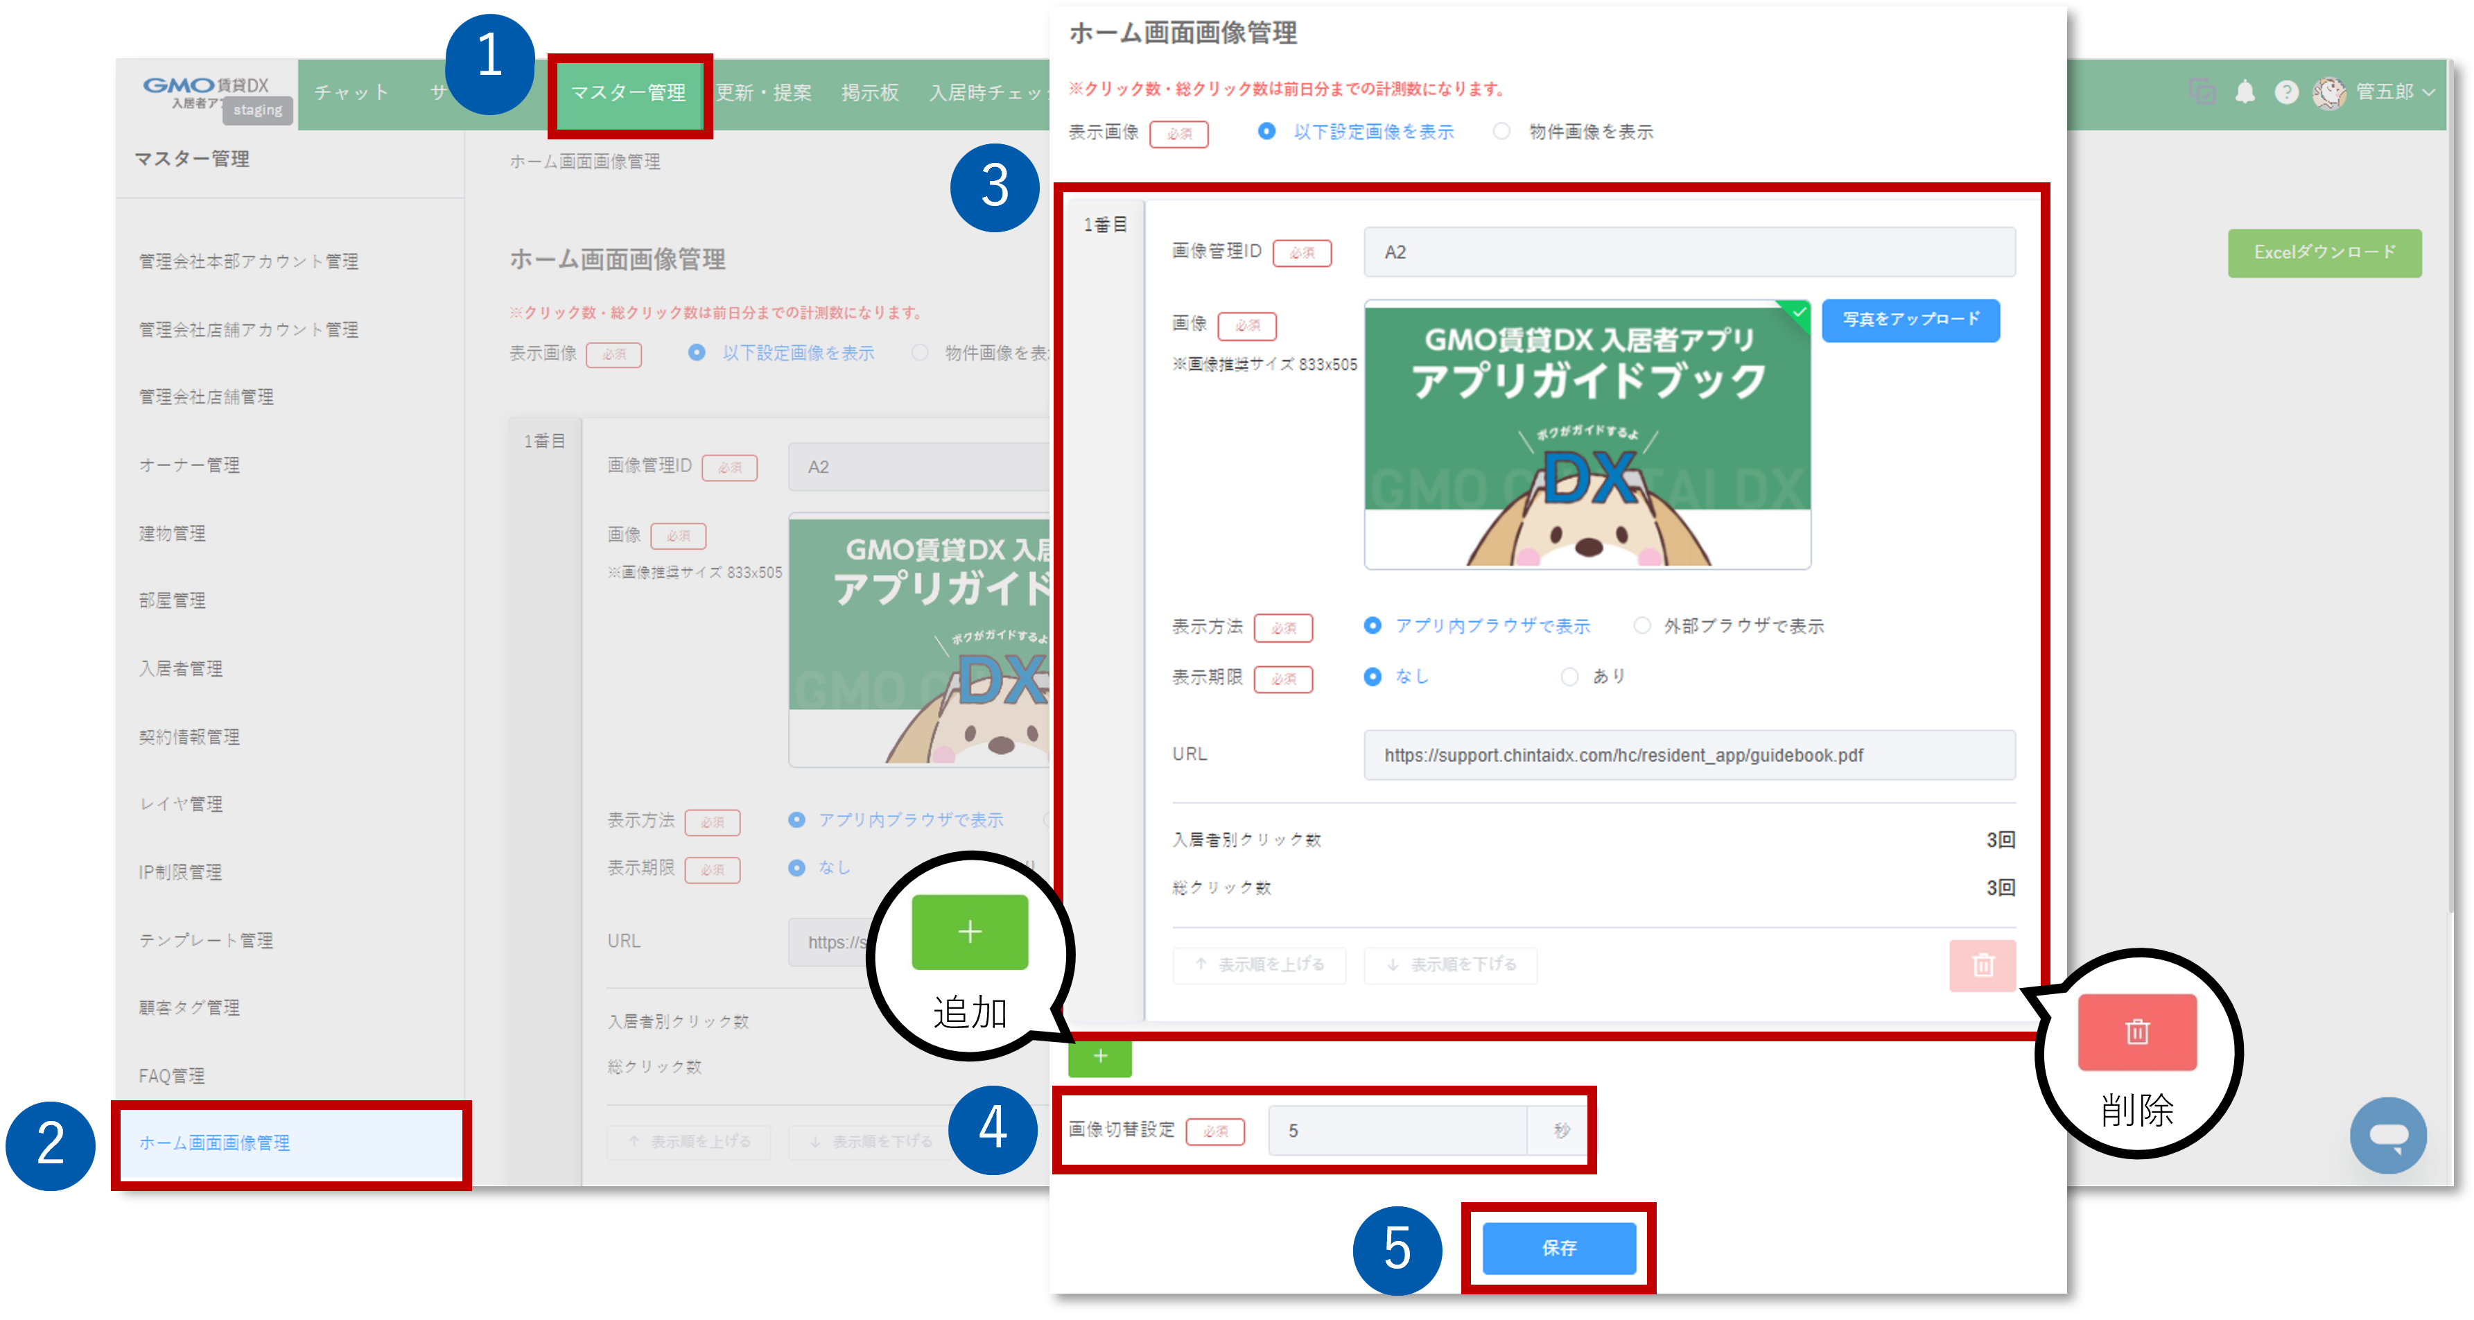The height and width of the screenshot is (1320, 2474).
Task: Click the 画像切替設定 seconds field
Action: pos(1397,1131)
